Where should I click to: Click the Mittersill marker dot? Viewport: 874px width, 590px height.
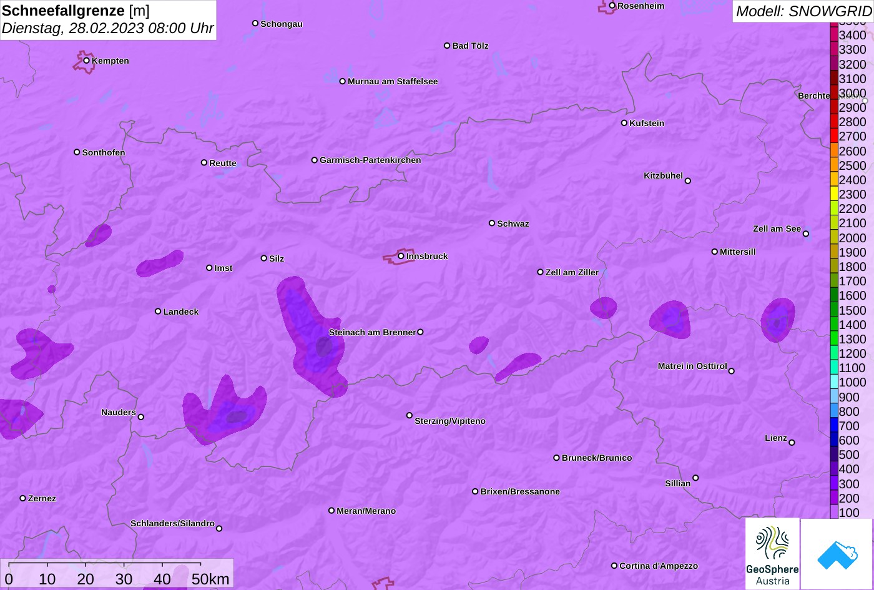click(715, 252)
